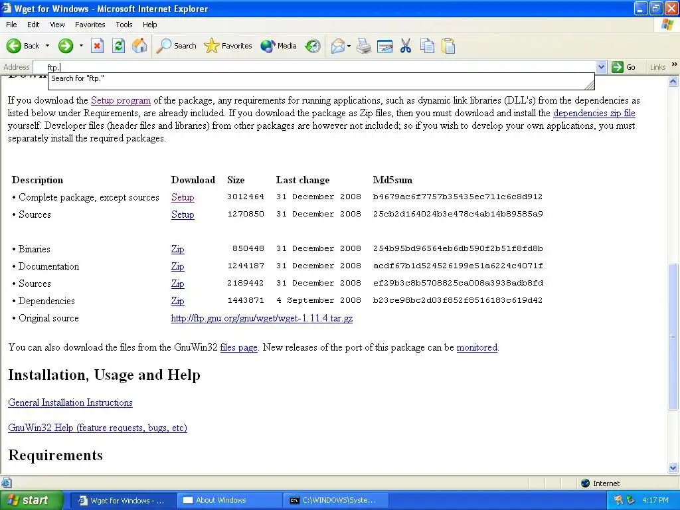Viewport: 680px width, 510px height.
Task: Click the '4 September 2008' date cell
Action: 319,300
